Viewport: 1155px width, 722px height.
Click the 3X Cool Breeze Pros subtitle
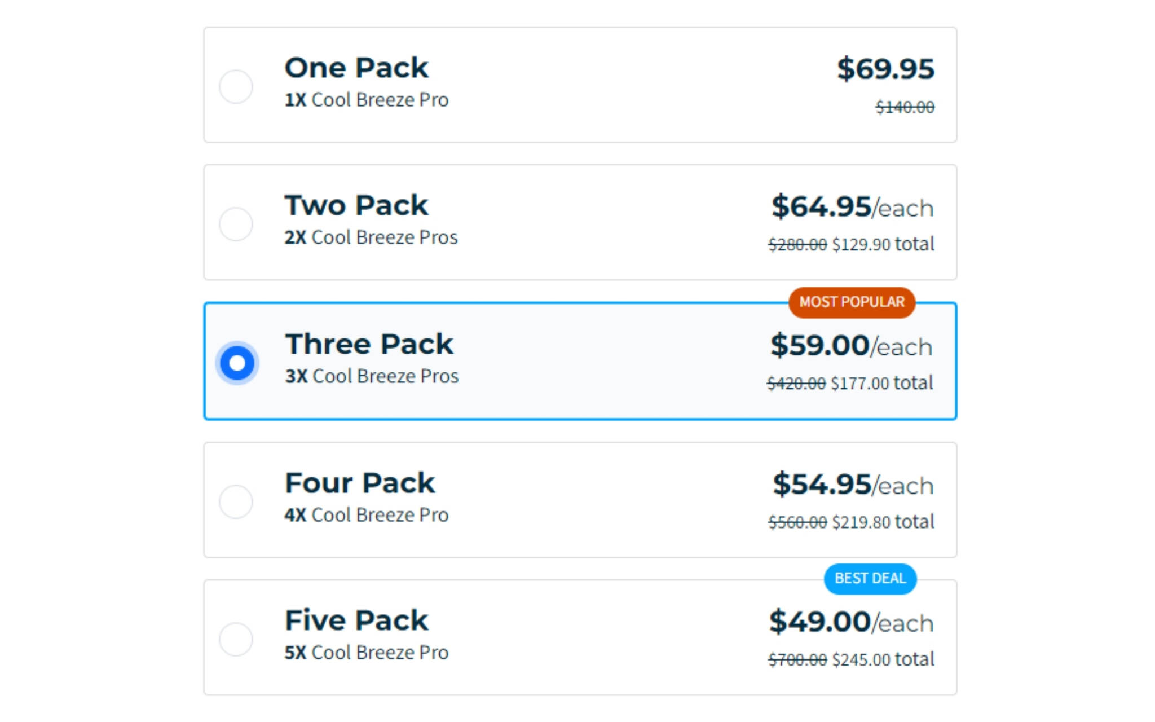coord(372,376)
